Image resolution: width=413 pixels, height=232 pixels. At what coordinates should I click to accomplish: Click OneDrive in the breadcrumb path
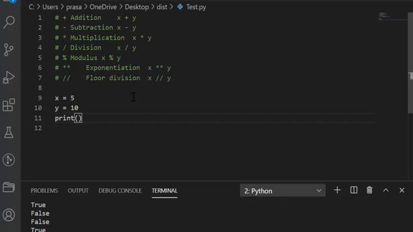coord(103,7)
